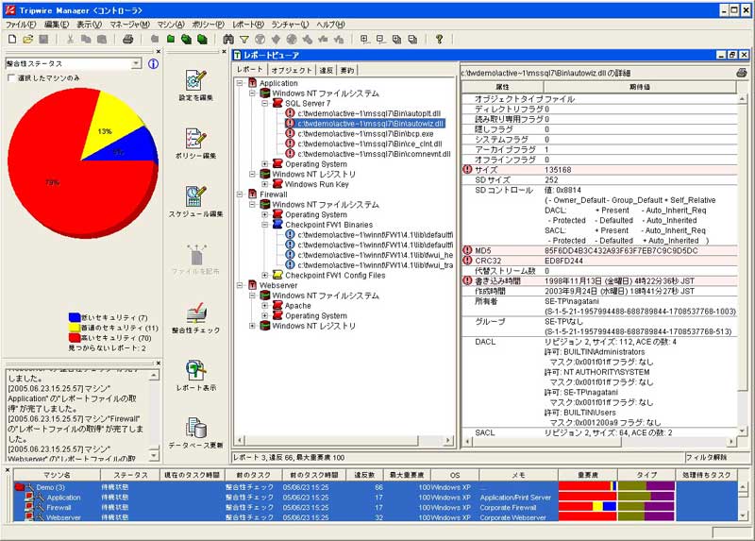755x541 pixels.
Task: Click red 高いセキュリティ legend swatch
Action: point(75,337)
